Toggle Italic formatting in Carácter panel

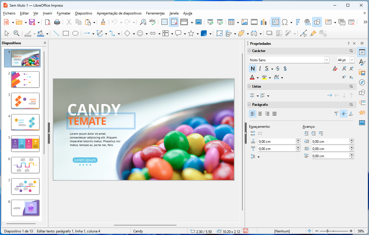[x=260, y=69]
